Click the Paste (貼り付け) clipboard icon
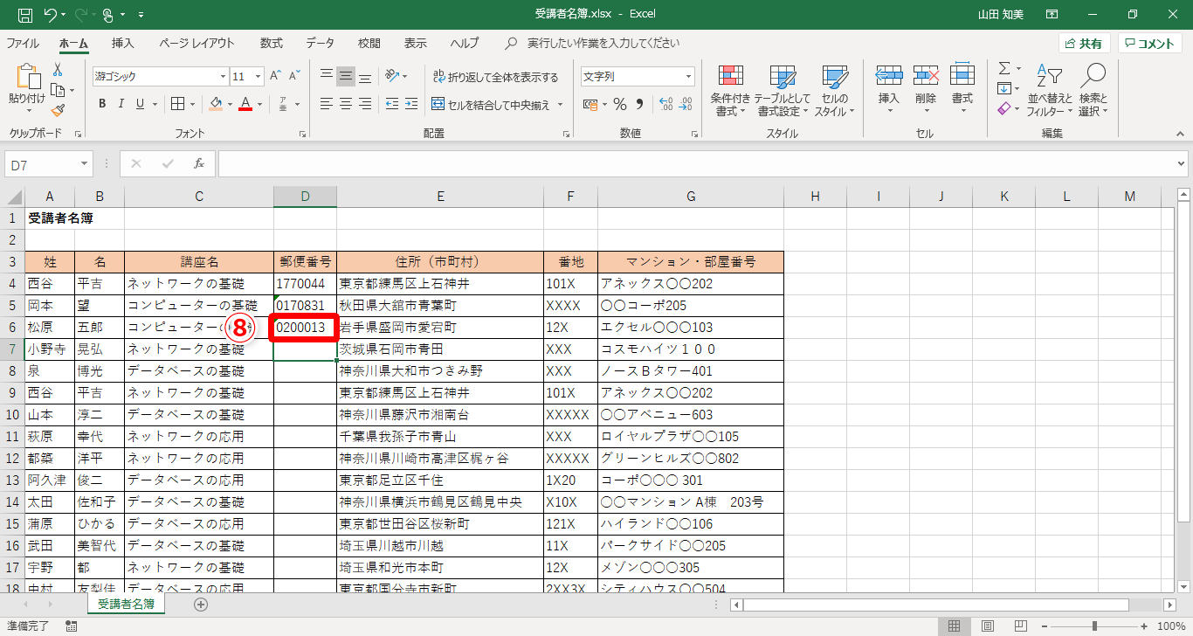The height and width of the screenshot is (636, 1193). [x=26, y=89]
